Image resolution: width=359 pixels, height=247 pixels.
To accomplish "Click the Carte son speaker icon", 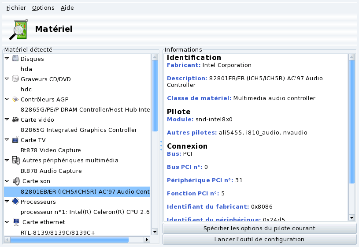I will pos(16,181).
